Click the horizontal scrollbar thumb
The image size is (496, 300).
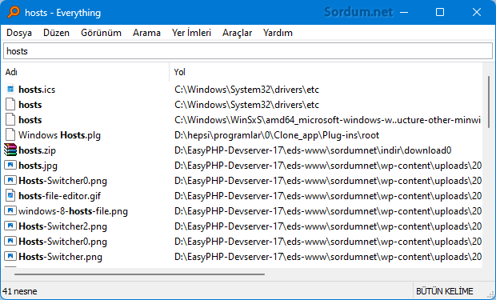click(x=139, y=274)
